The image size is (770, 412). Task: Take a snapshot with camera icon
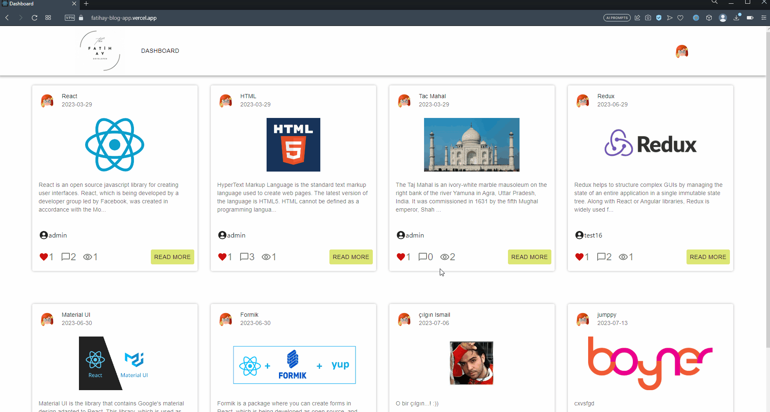[x=648, y=18]
